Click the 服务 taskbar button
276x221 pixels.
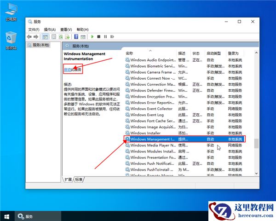pos(38,216)
